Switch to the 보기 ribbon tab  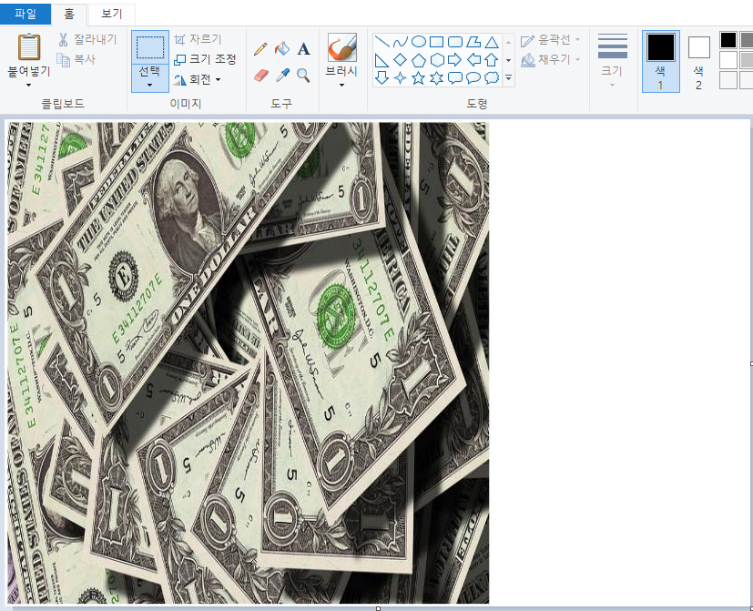[x=111, y=14]
